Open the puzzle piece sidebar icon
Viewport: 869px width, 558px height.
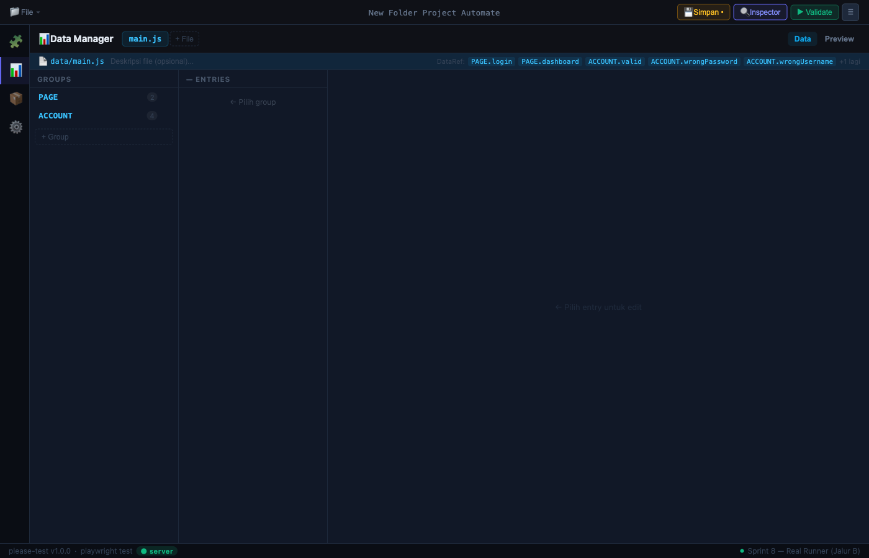pyautogui.click(x=16, y=42)
